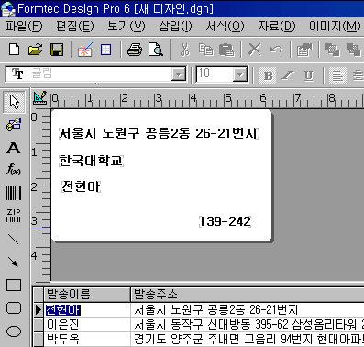Image resolution: width=364 pixels, height=347 pixels.
Task: Select the line drawing tool
Action: coord(13,239)
